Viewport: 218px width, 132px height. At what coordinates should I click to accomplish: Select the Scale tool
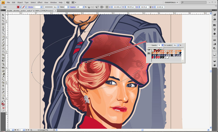[x=3, y=55]
